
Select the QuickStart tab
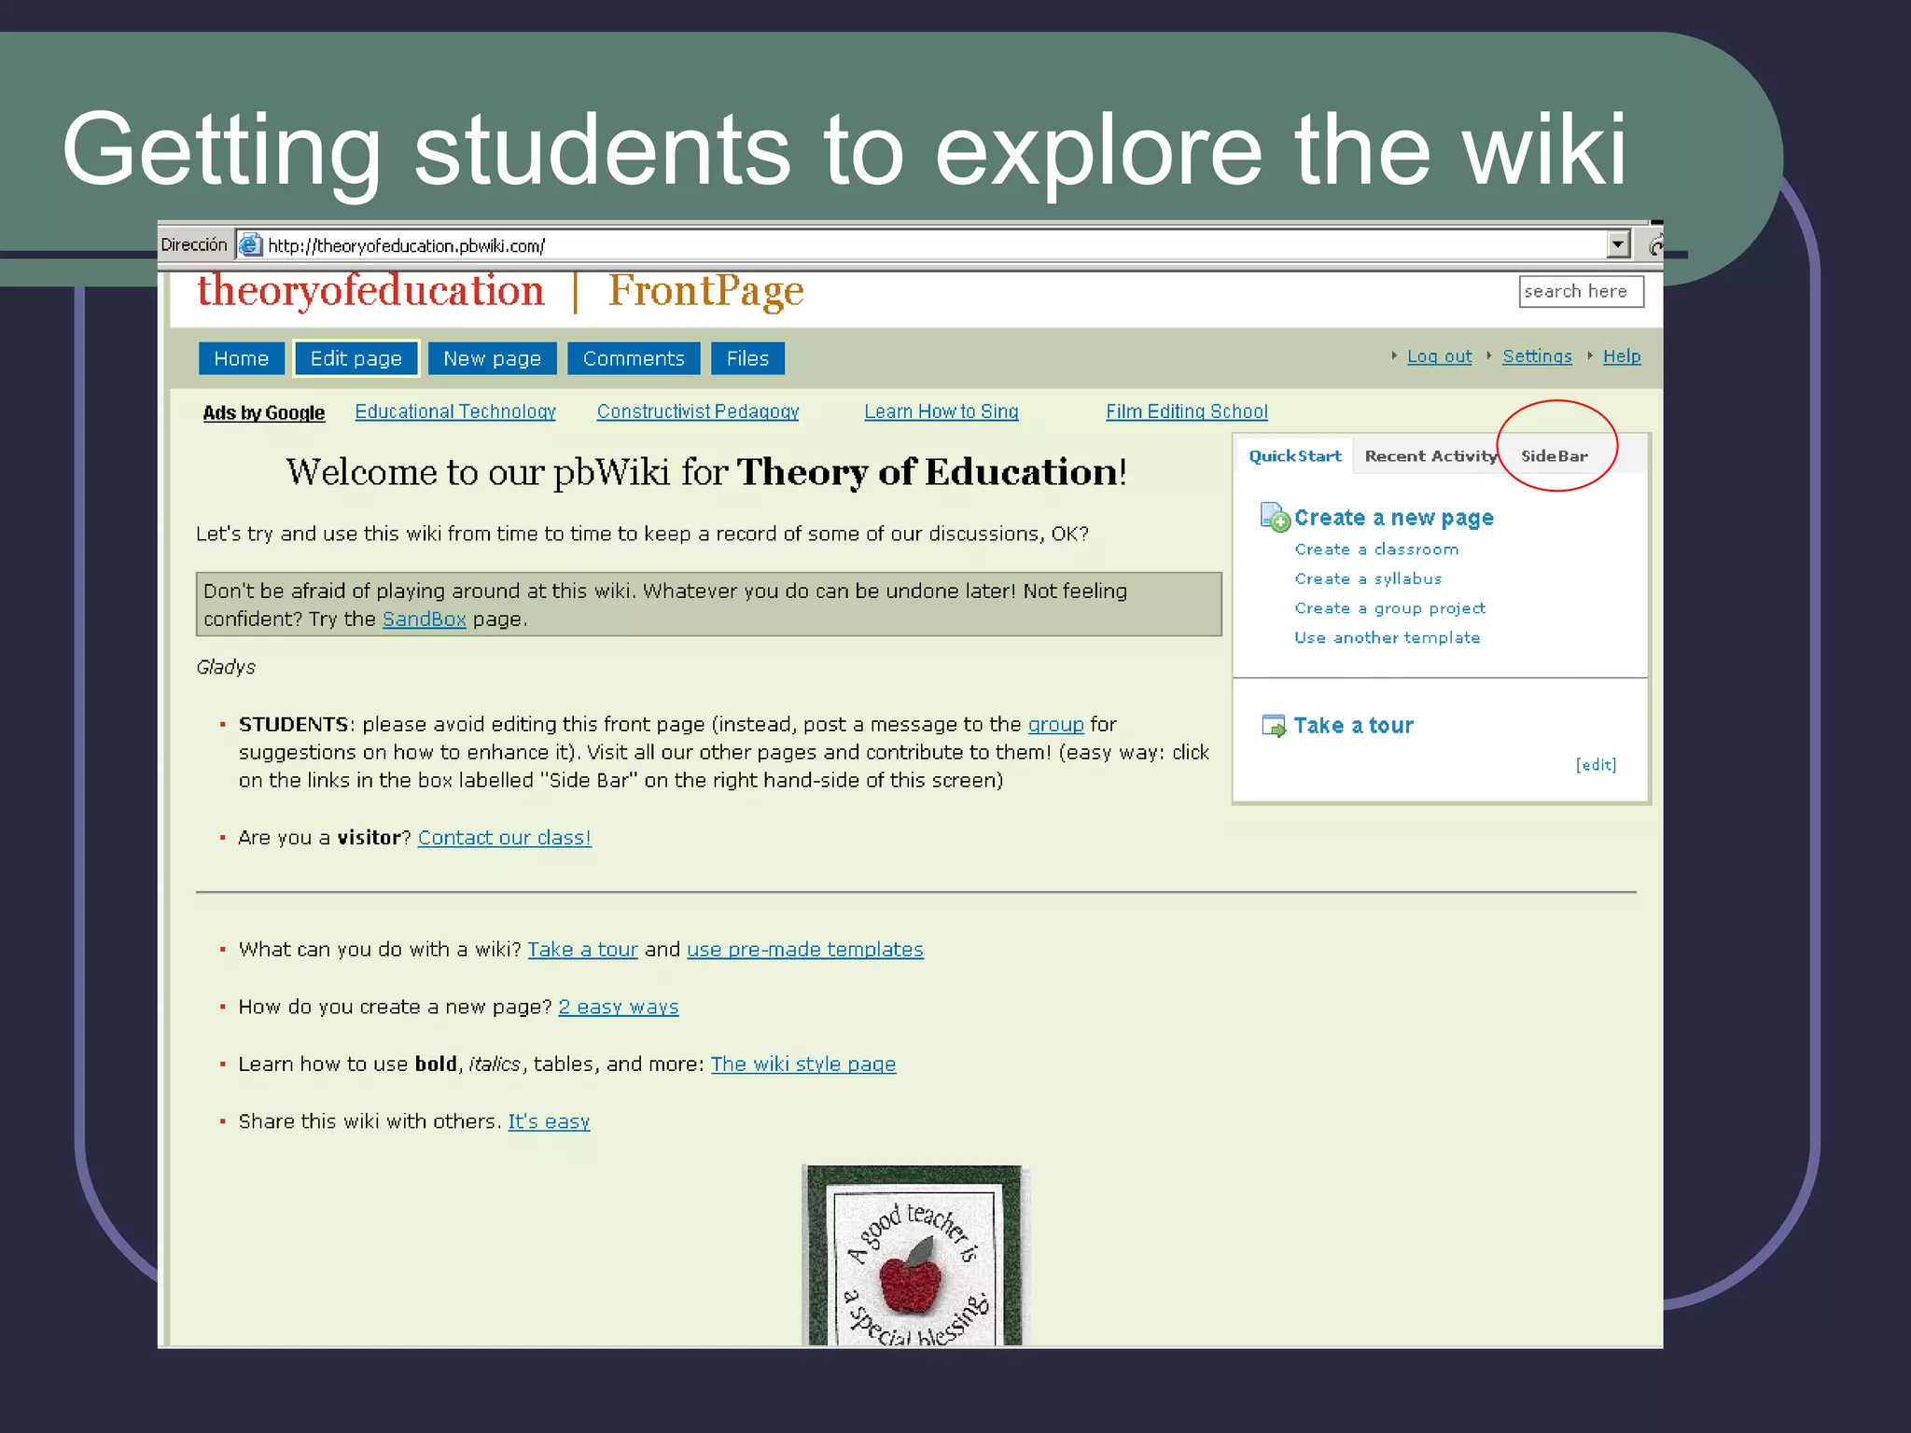(1294, 456)
